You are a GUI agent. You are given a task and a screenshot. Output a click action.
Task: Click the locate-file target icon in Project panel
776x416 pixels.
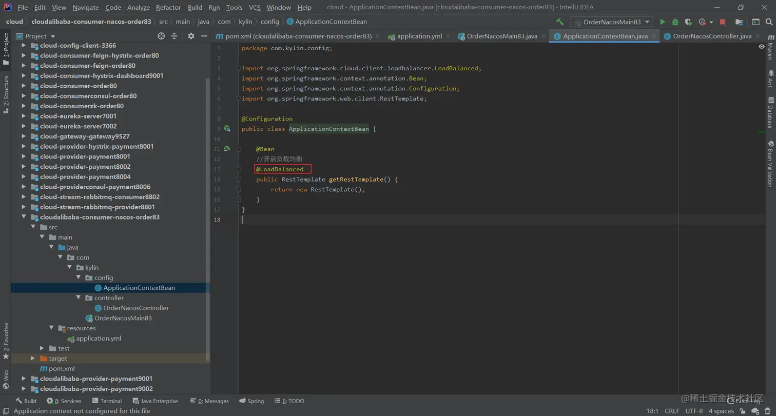point(161,36)
